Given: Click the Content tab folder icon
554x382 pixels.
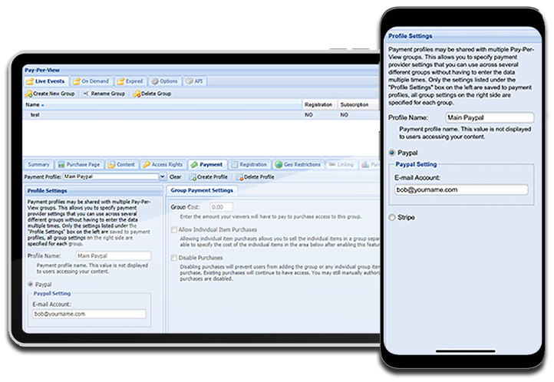Looking at the screenshot, I should (111, 165).
